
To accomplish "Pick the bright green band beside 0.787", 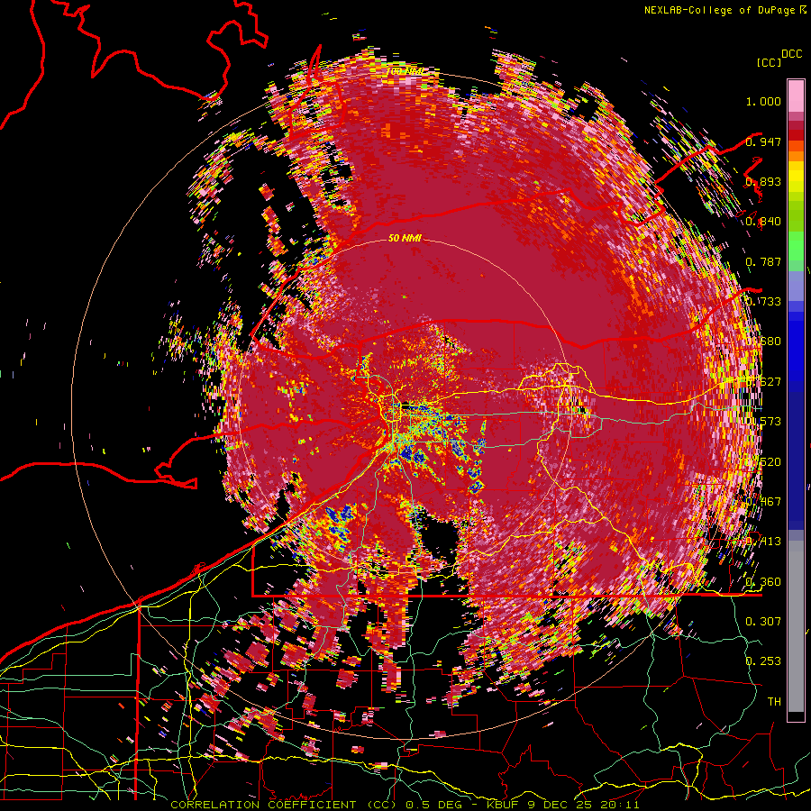I will 796,245.
